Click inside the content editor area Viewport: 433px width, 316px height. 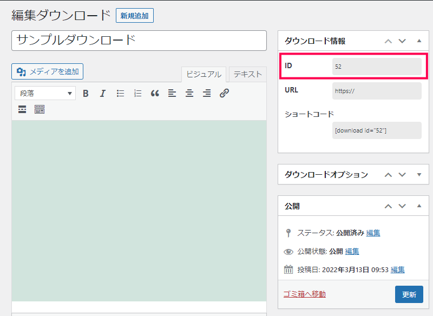tap(139, 210)
